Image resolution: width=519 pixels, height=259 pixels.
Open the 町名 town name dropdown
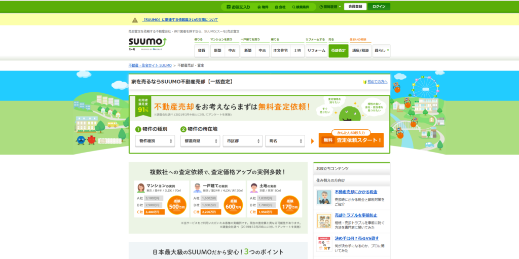click(285, 141)
